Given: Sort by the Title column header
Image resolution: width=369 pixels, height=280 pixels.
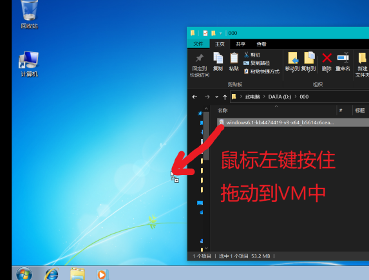Looking at the screenshot, I should tap(361, 110).
